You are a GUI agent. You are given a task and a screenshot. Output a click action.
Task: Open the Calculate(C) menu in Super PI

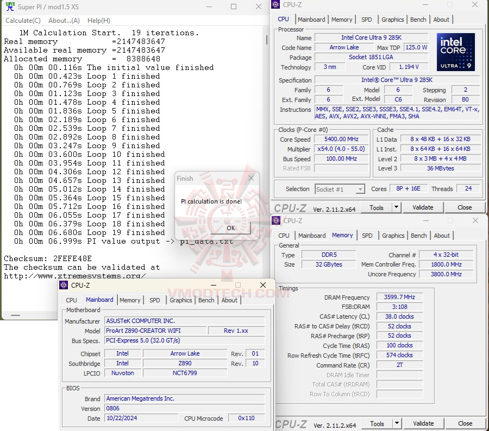(23, 21)
